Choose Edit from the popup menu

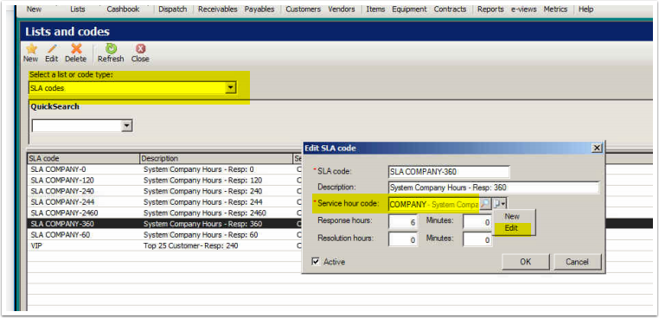511,228
